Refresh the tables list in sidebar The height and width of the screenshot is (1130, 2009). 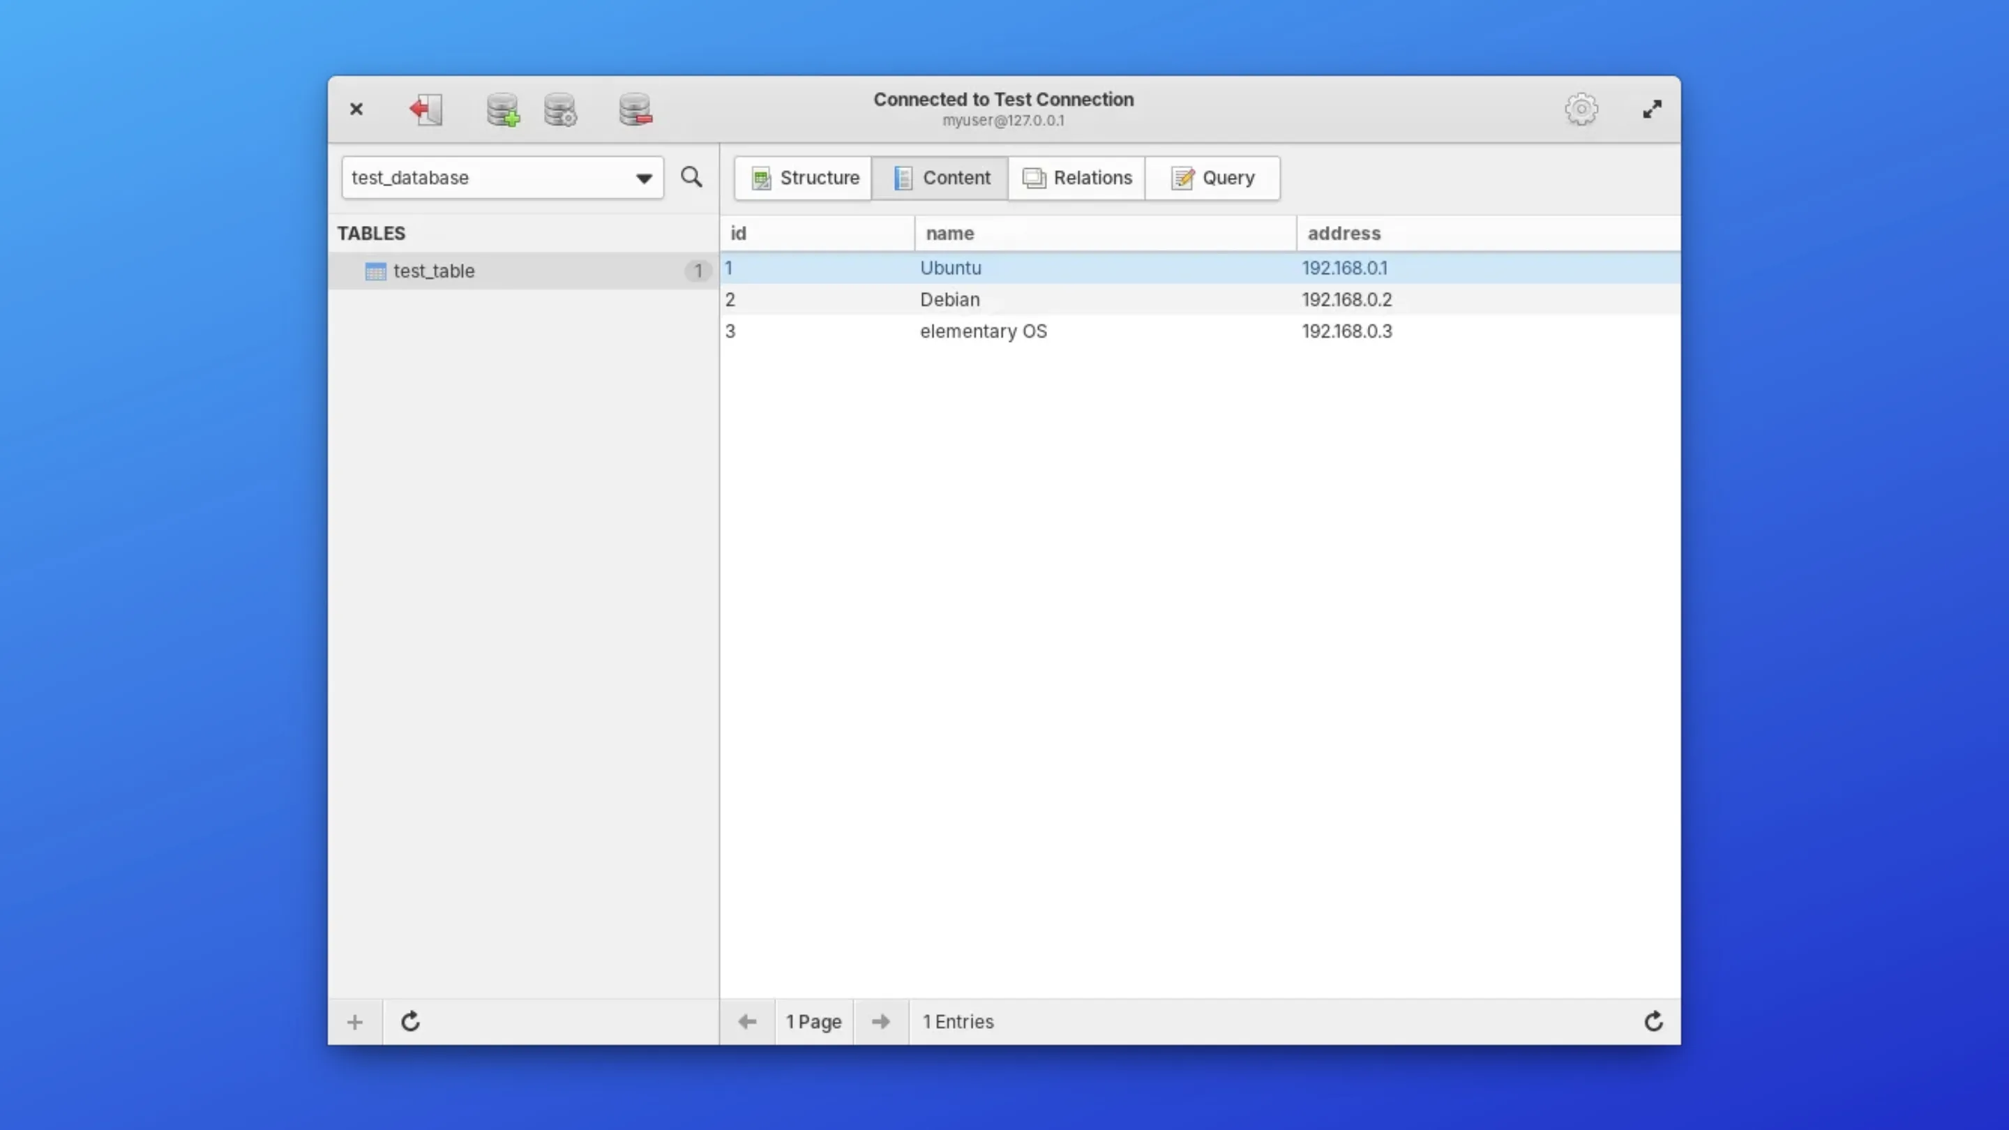point(410,1022)
